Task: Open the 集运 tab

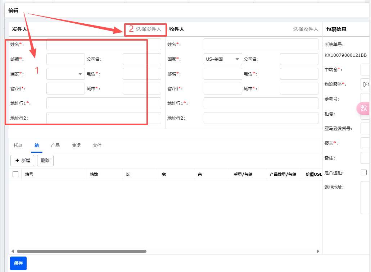Action: pos(76,146)
